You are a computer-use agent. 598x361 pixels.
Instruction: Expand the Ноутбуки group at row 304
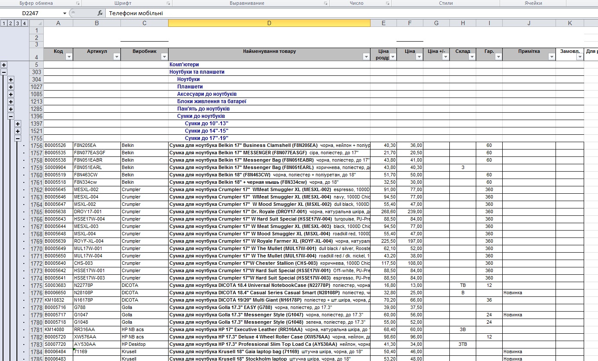tap(11, 79)
